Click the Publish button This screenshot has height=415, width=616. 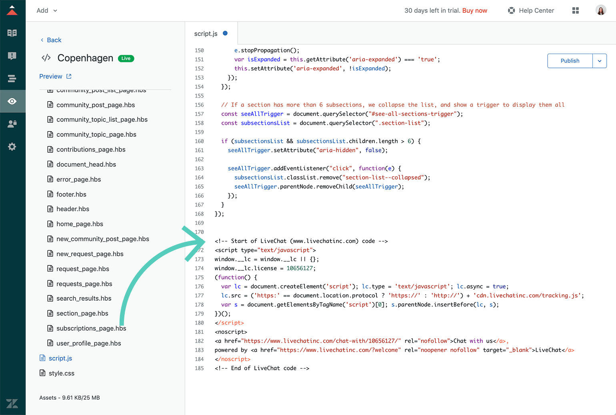[x=570, y=61]
